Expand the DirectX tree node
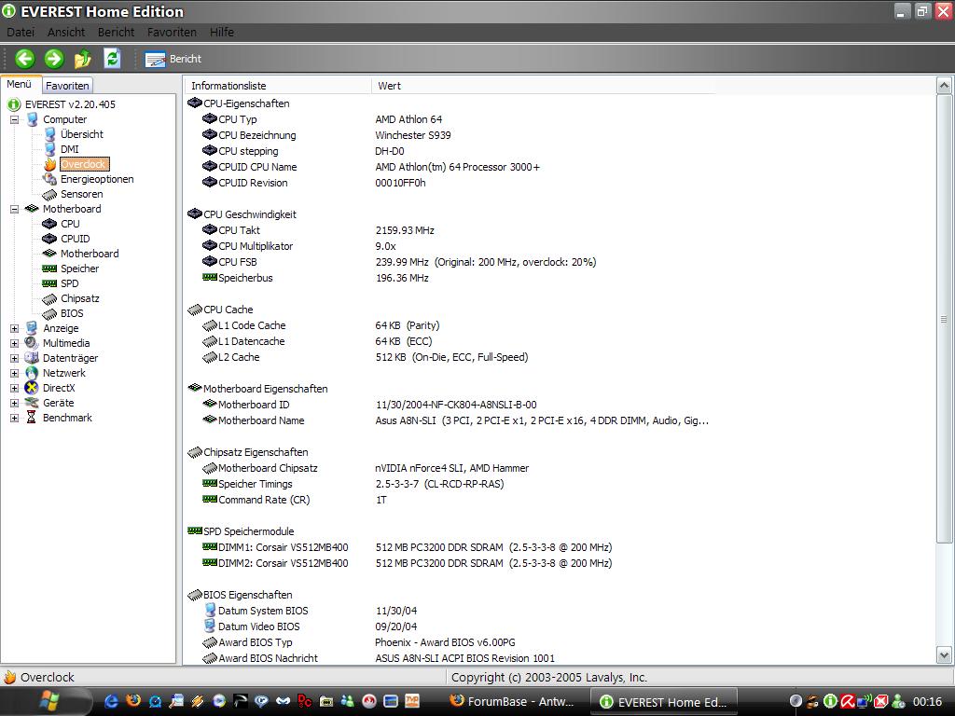 pos(14,388)
